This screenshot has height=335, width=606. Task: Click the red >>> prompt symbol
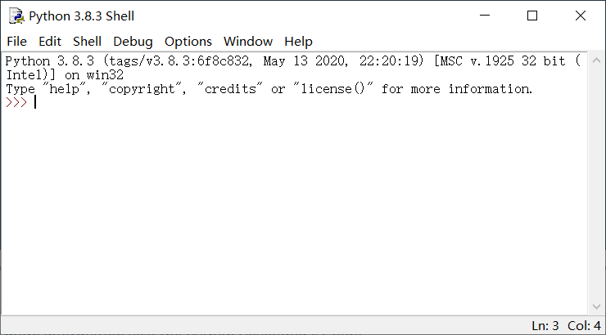click(x=16, y=102)
